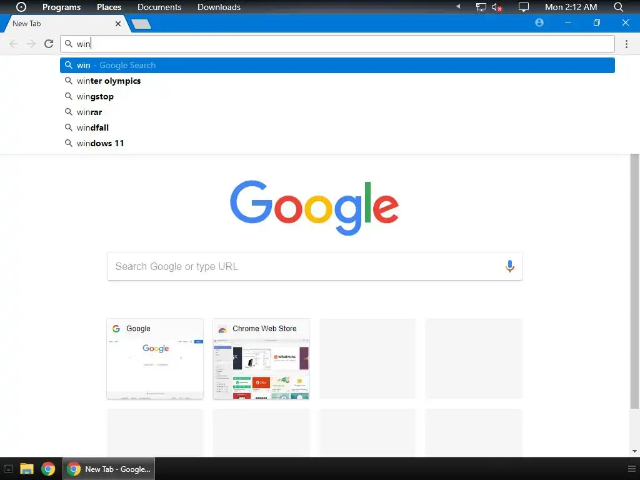This screenshot has height=480, width=640.
Task: Click the page vertical scrollbar thumb
Action: tap(634, 281)
